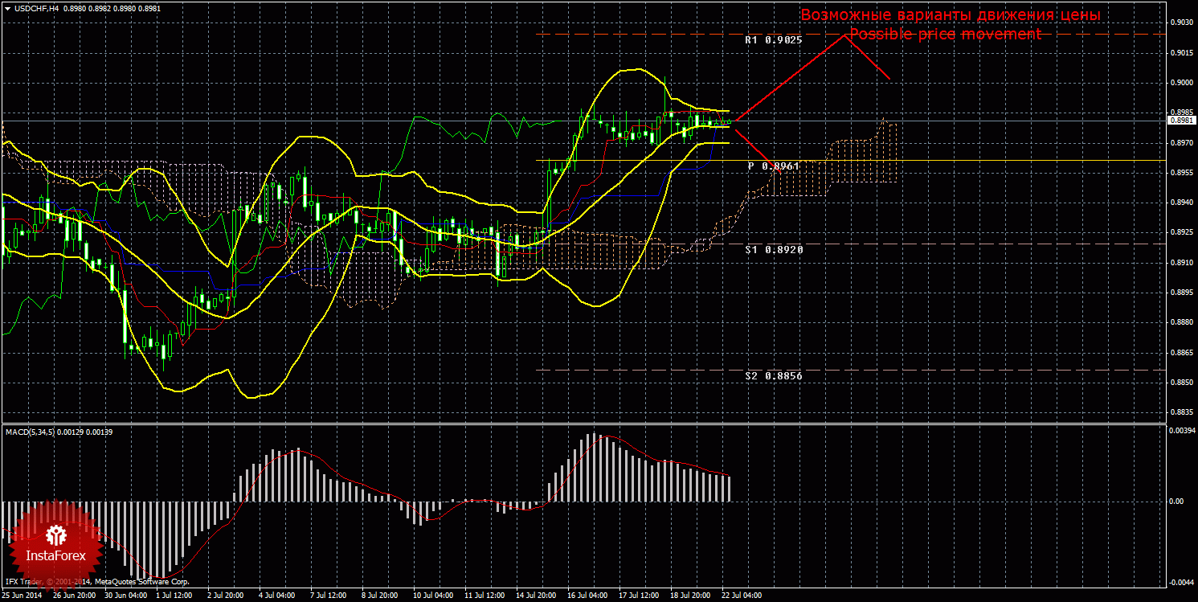
Task: Click 0.8925 on the price scale
Action: pos(1181,232)
